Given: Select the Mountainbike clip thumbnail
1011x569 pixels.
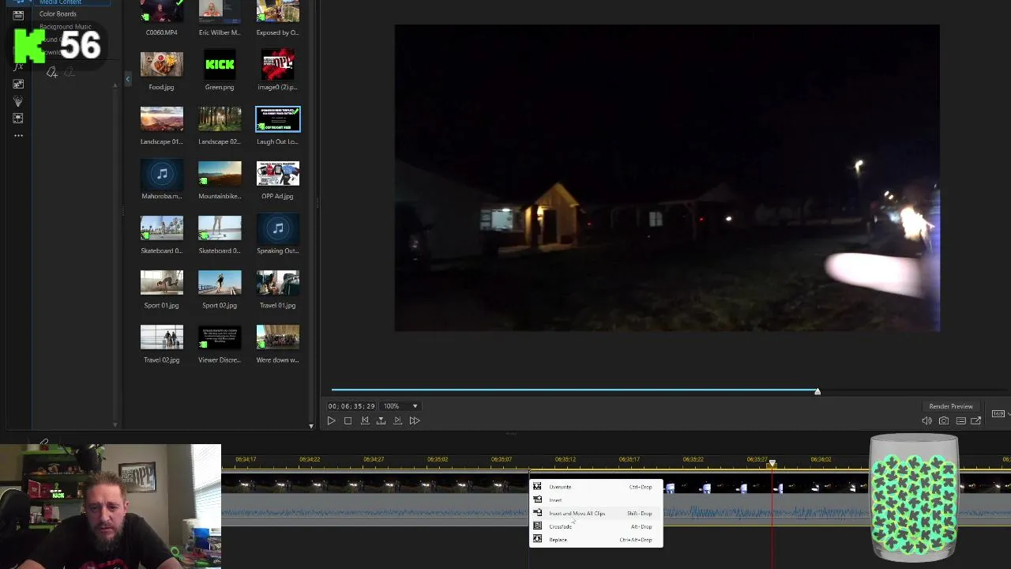Looking at the screenshot, I should [220, 174].
